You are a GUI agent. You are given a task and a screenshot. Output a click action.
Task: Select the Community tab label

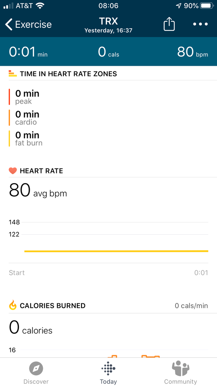tap(181, 382)
